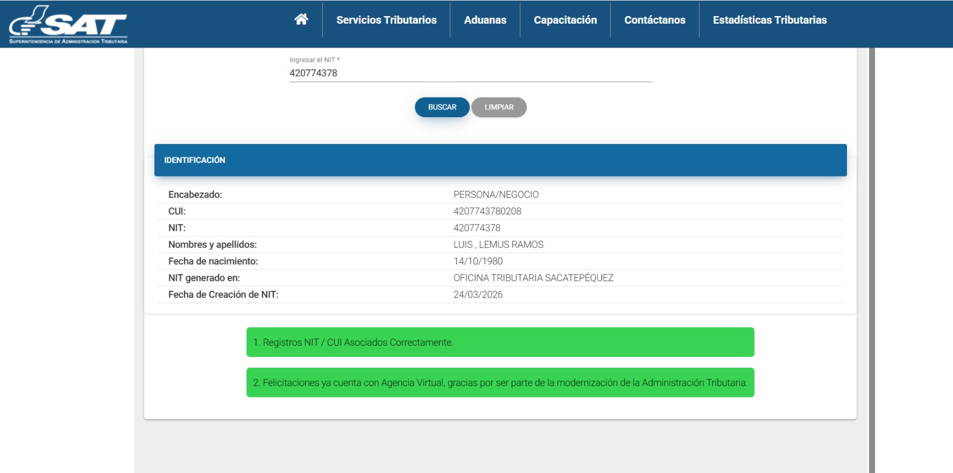Viewport: 953px width, 473px height.
Task: Open the Capacitación menu
Action: coord(565,20)
